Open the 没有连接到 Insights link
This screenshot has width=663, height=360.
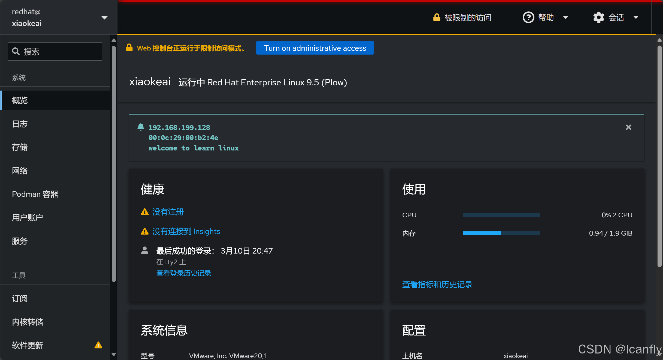click(186, 231)
